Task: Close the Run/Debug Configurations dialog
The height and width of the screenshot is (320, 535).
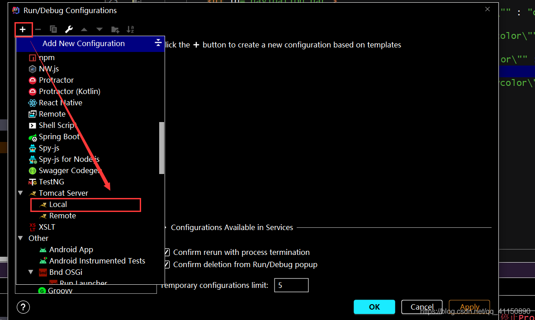Action: [487, 9]
